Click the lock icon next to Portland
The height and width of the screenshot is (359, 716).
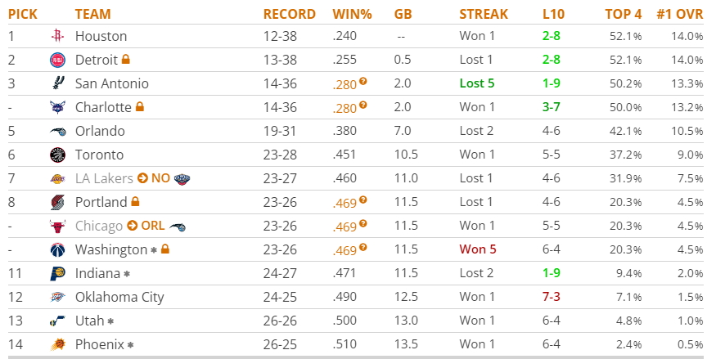coord(135,201)
